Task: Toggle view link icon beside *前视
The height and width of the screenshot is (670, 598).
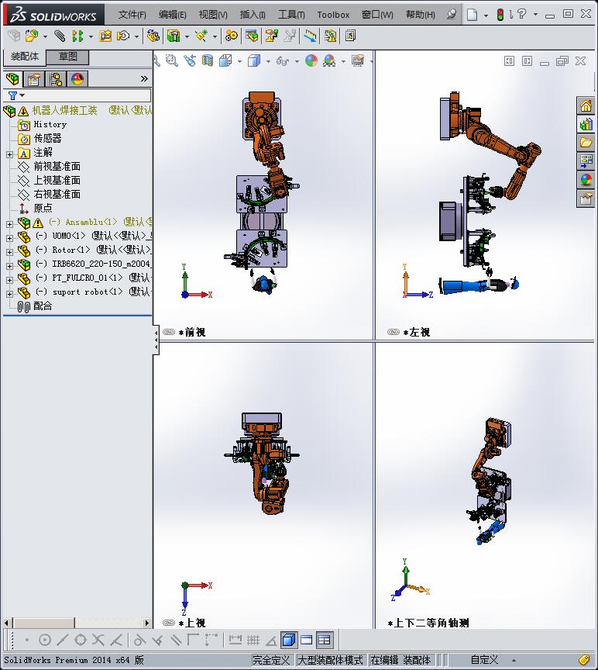Action: point(169,332)
